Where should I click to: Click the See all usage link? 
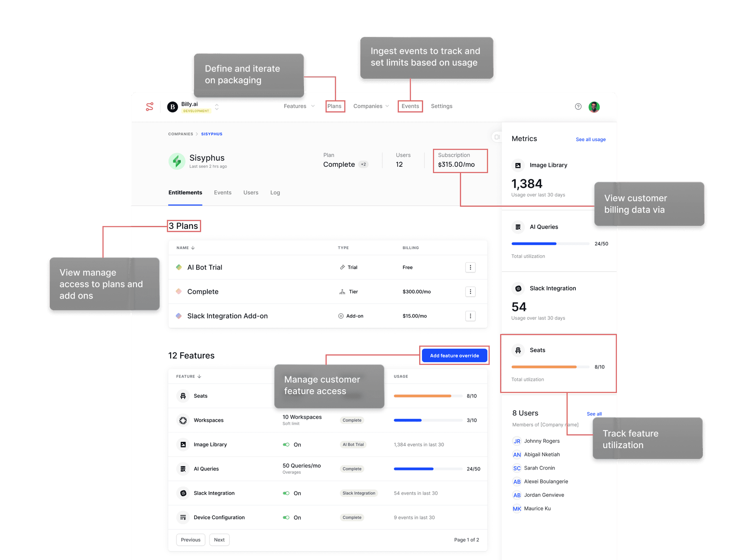tap(590, 139)
